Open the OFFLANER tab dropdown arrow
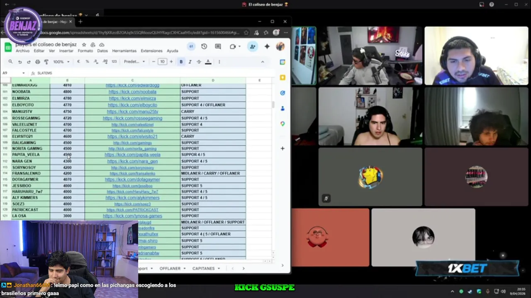The width and height of the screenshot is (531, 298). coord(184,268)
